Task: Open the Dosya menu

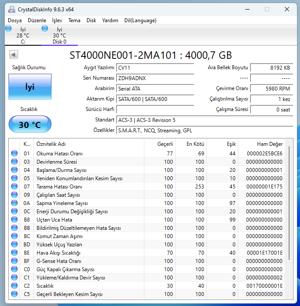Action: coord(15,20)
